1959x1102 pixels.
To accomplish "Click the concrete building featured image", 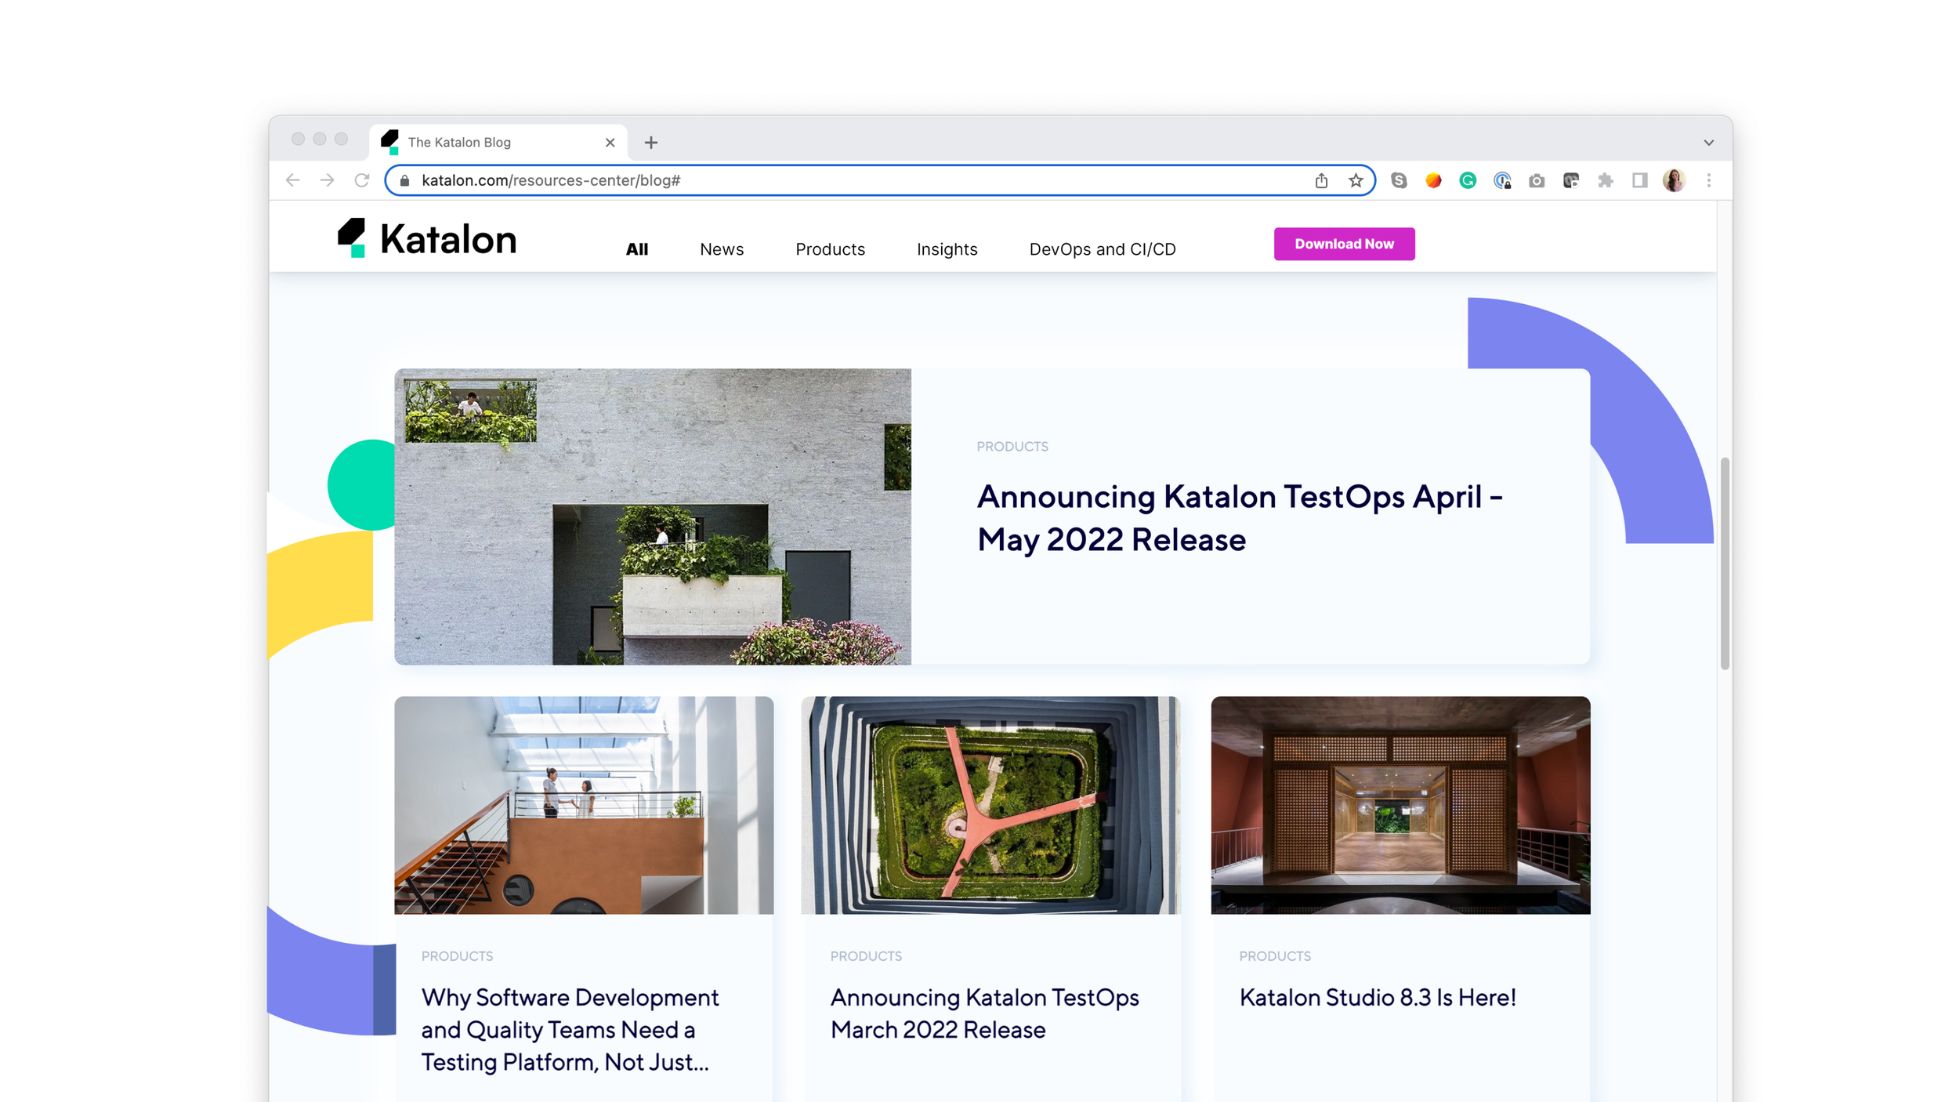I will point(653,517).
